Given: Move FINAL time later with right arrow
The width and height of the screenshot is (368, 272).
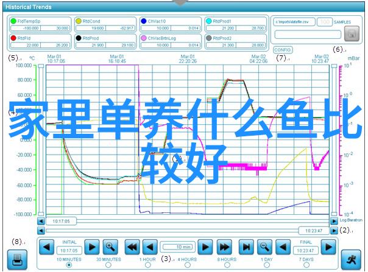Looking at the screenshot, I should (328, 247).
